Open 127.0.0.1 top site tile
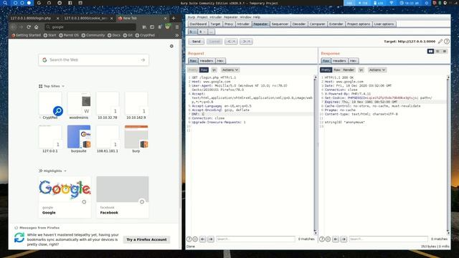This screenshot has height=258, width=459. [50, 137]
